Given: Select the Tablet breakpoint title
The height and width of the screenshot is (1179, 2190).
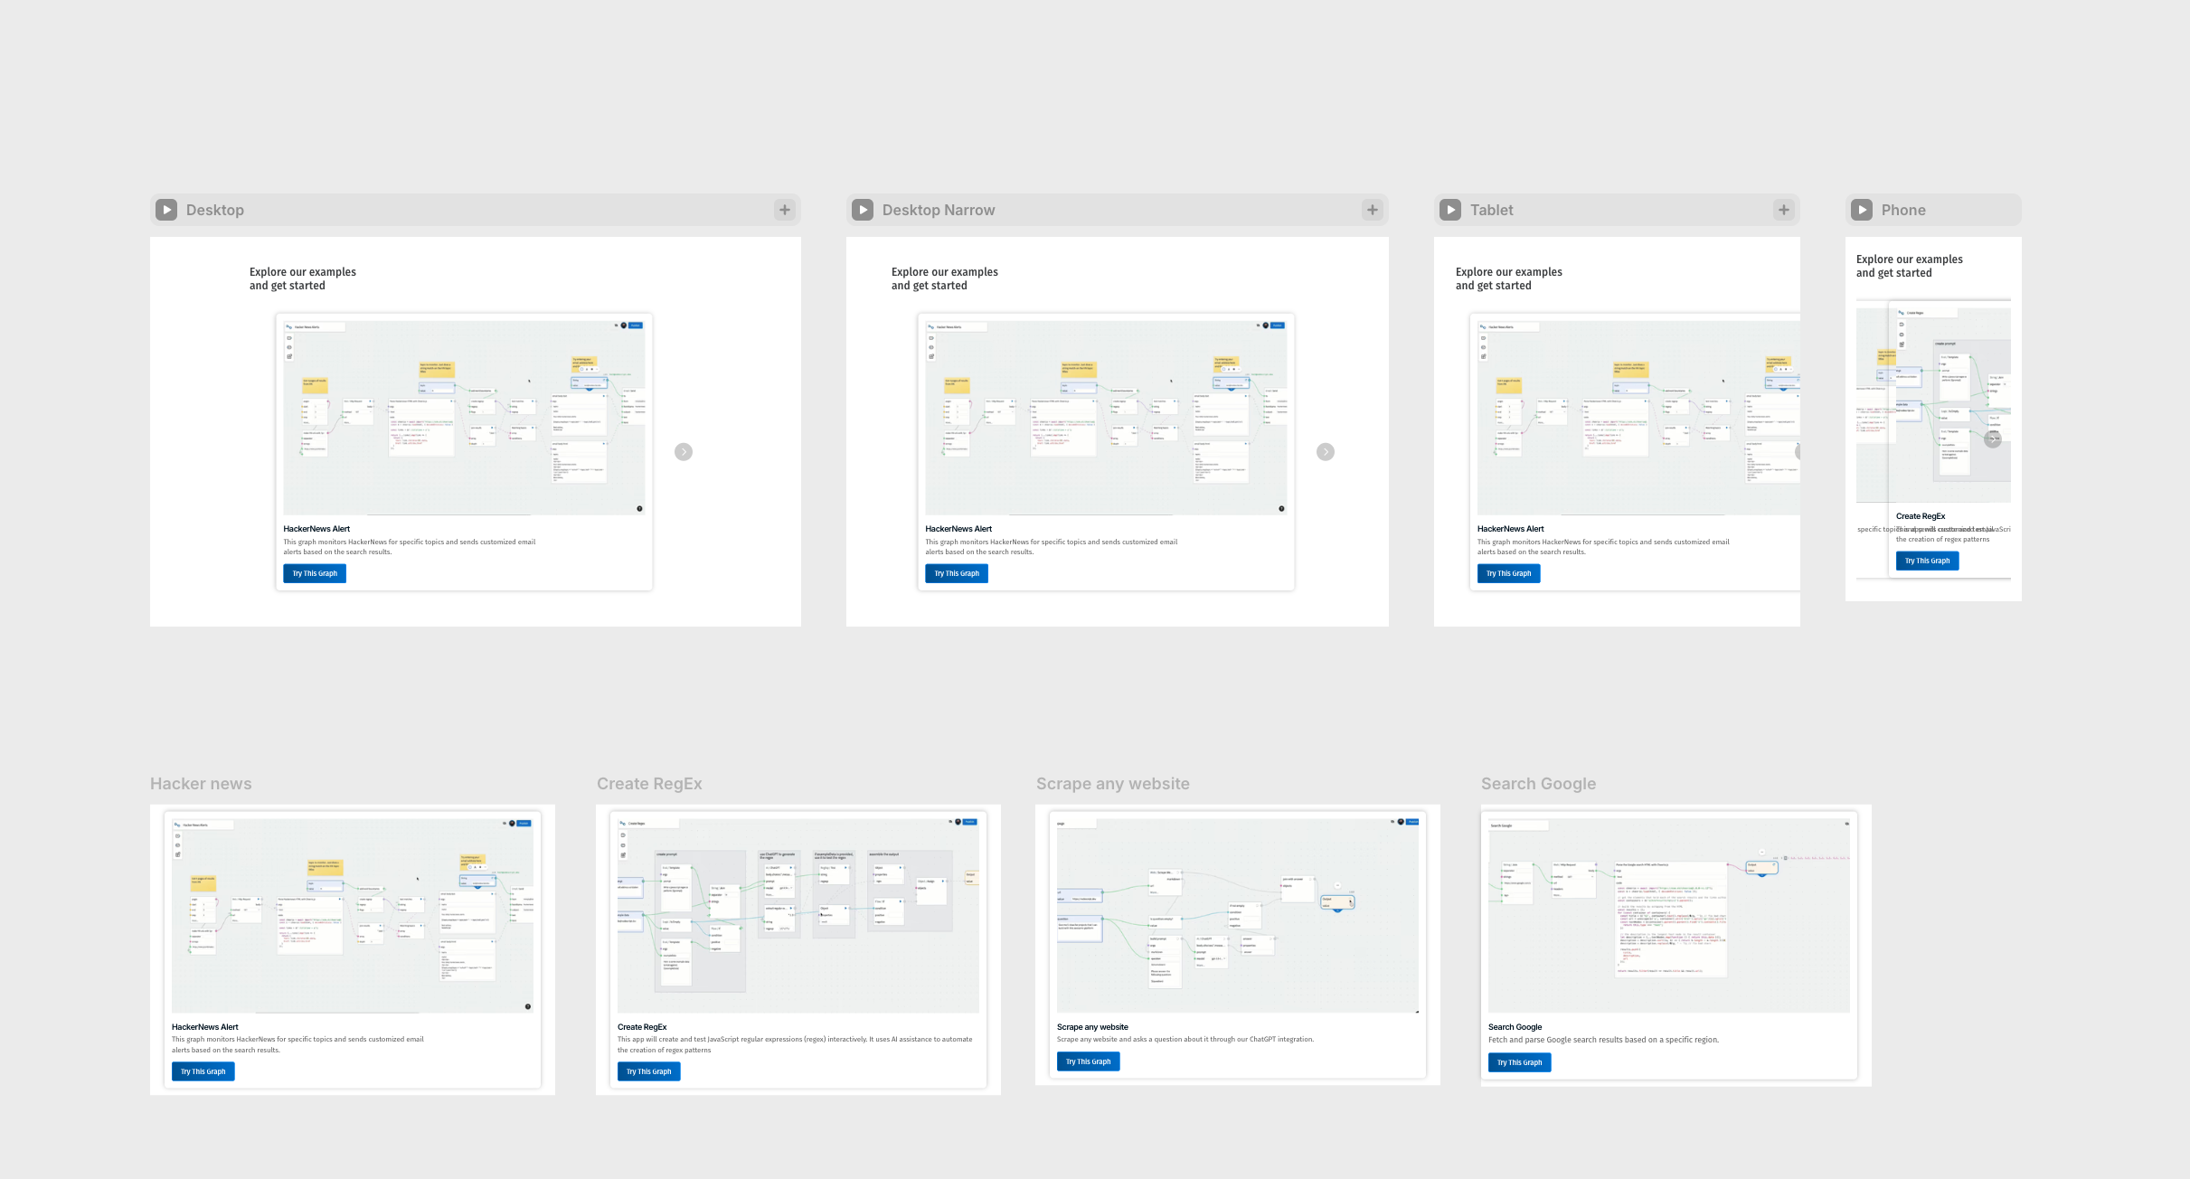Looking at the screenshot, I should [1492, 210].
